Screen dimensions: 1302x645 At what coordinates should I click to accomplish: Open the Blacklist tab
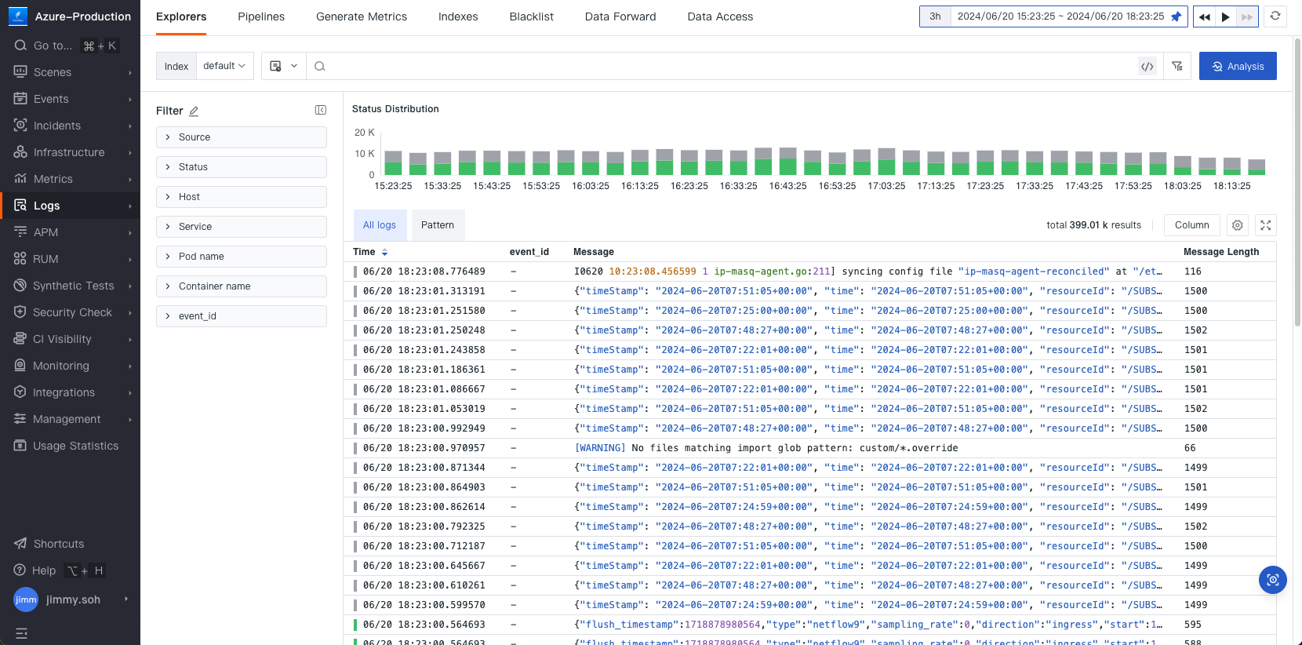(x=531, y=16)
